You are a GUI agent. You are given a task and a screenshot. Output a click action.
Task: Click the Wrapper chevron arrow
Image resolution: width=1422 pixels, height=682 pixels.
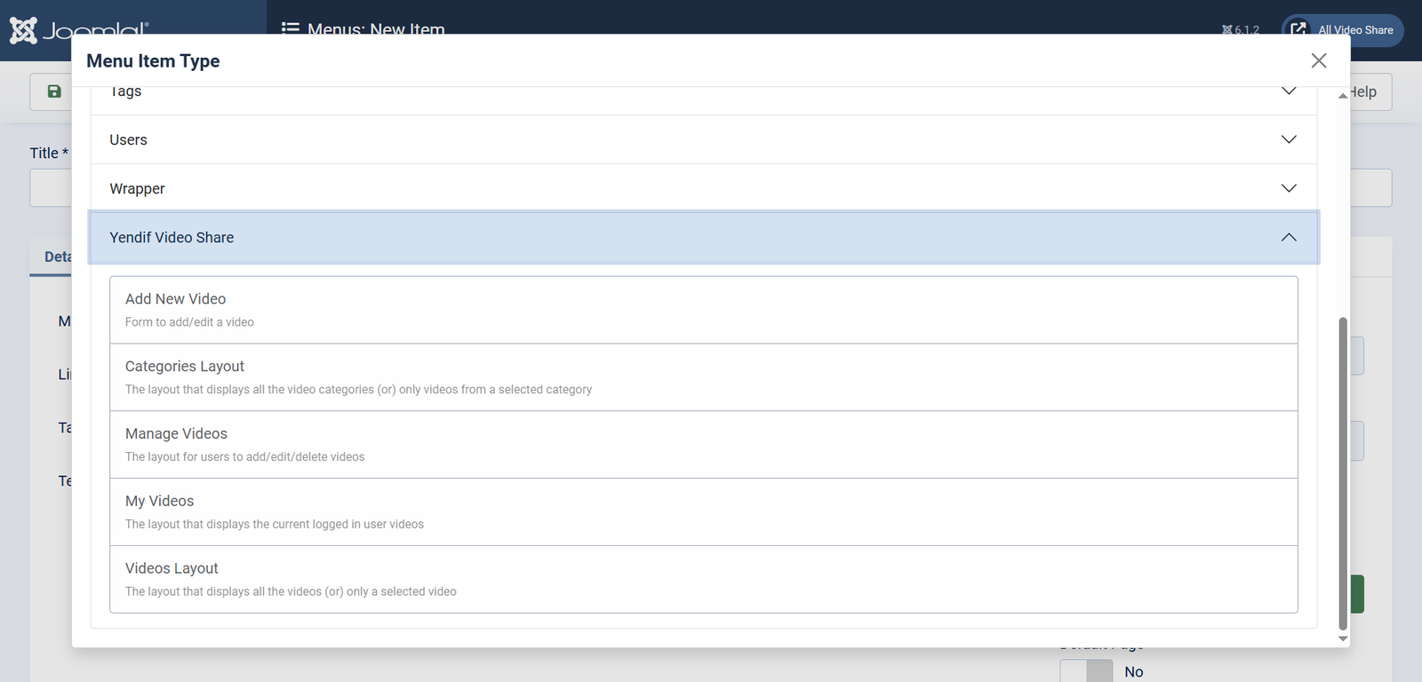pyautogui.click(x=1289, y=188)
